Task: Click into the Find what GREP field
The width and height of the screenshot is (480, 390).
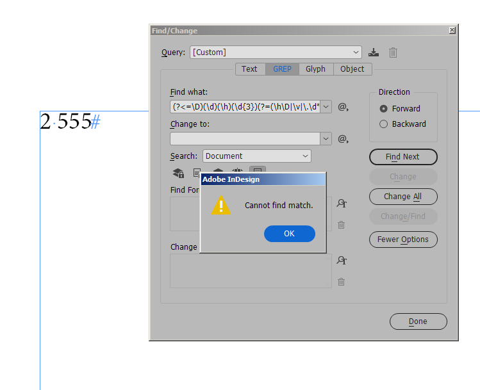Action: coord(245,107)
